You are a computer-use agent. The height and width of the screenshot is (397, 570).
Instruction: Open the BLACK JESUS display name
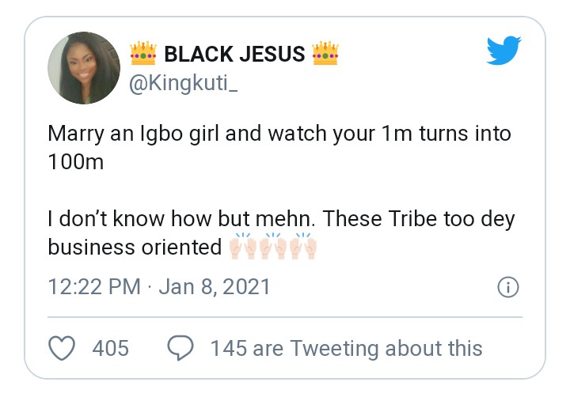click(x=234, y=55)
